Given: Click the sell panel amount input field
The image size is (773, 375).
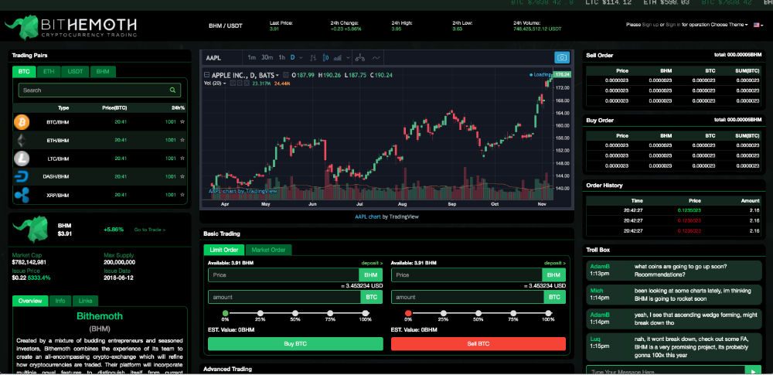Looking at the screenshot, I should coord(468,298).
